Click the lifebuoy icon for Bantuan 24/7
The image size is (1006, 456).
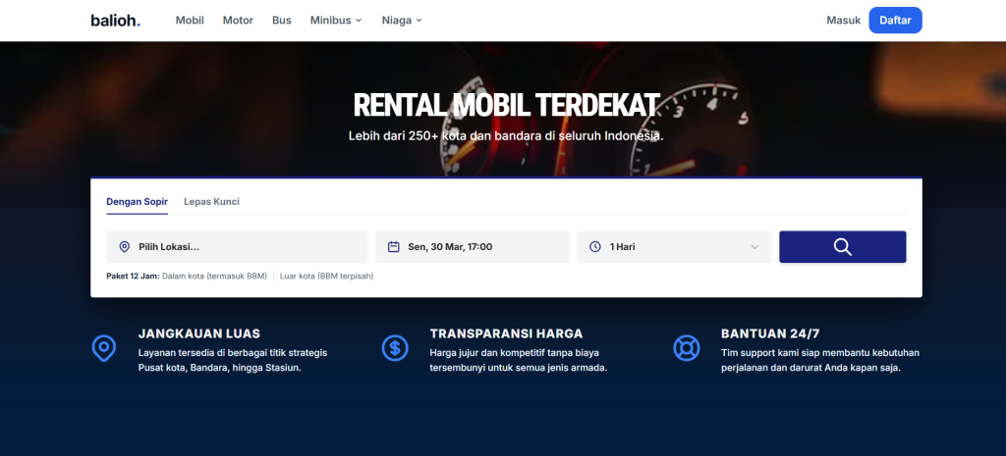685,348
